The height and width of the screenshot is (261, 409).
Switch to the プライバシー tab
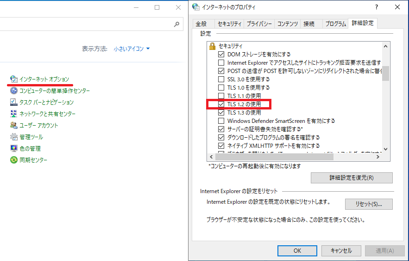(259, 24)
